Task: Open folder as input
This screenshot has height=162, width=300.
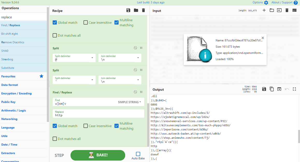Action: coord(272,10)
